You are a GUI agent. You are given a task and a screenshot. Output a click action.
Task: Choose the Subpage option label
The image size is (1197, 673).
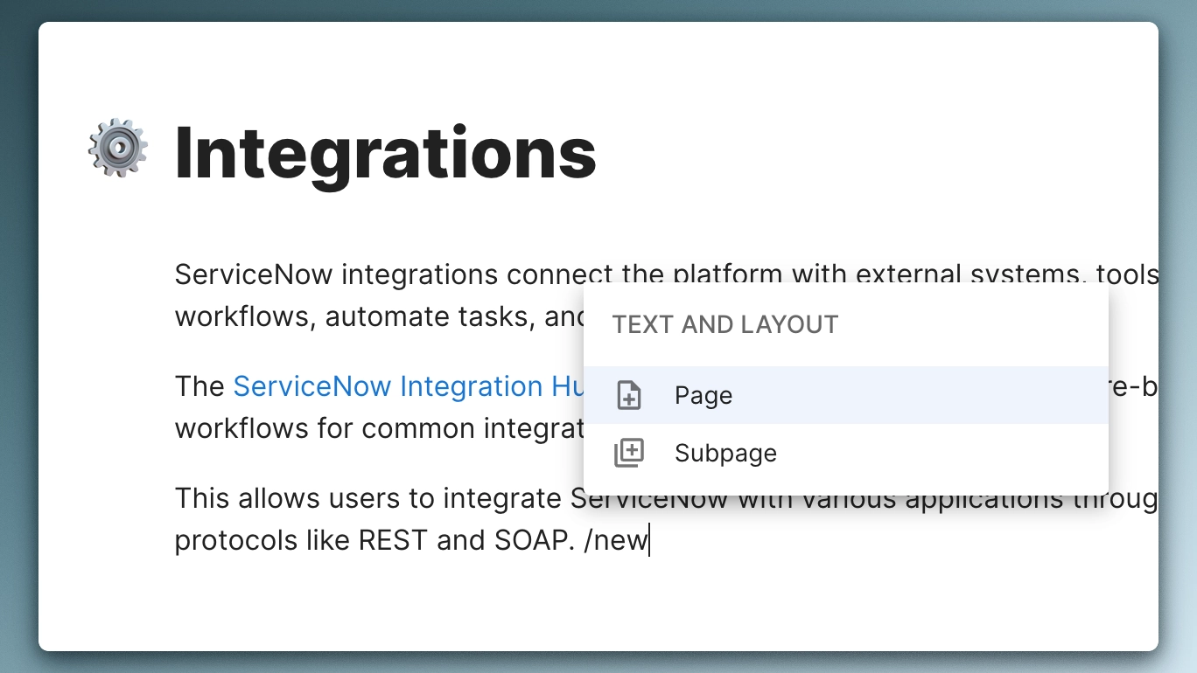pos(725,453)
